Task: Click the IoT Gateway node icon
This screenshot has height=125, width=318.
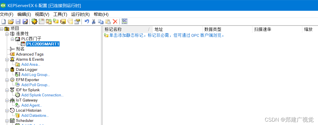Action: [x=12, y=100]
